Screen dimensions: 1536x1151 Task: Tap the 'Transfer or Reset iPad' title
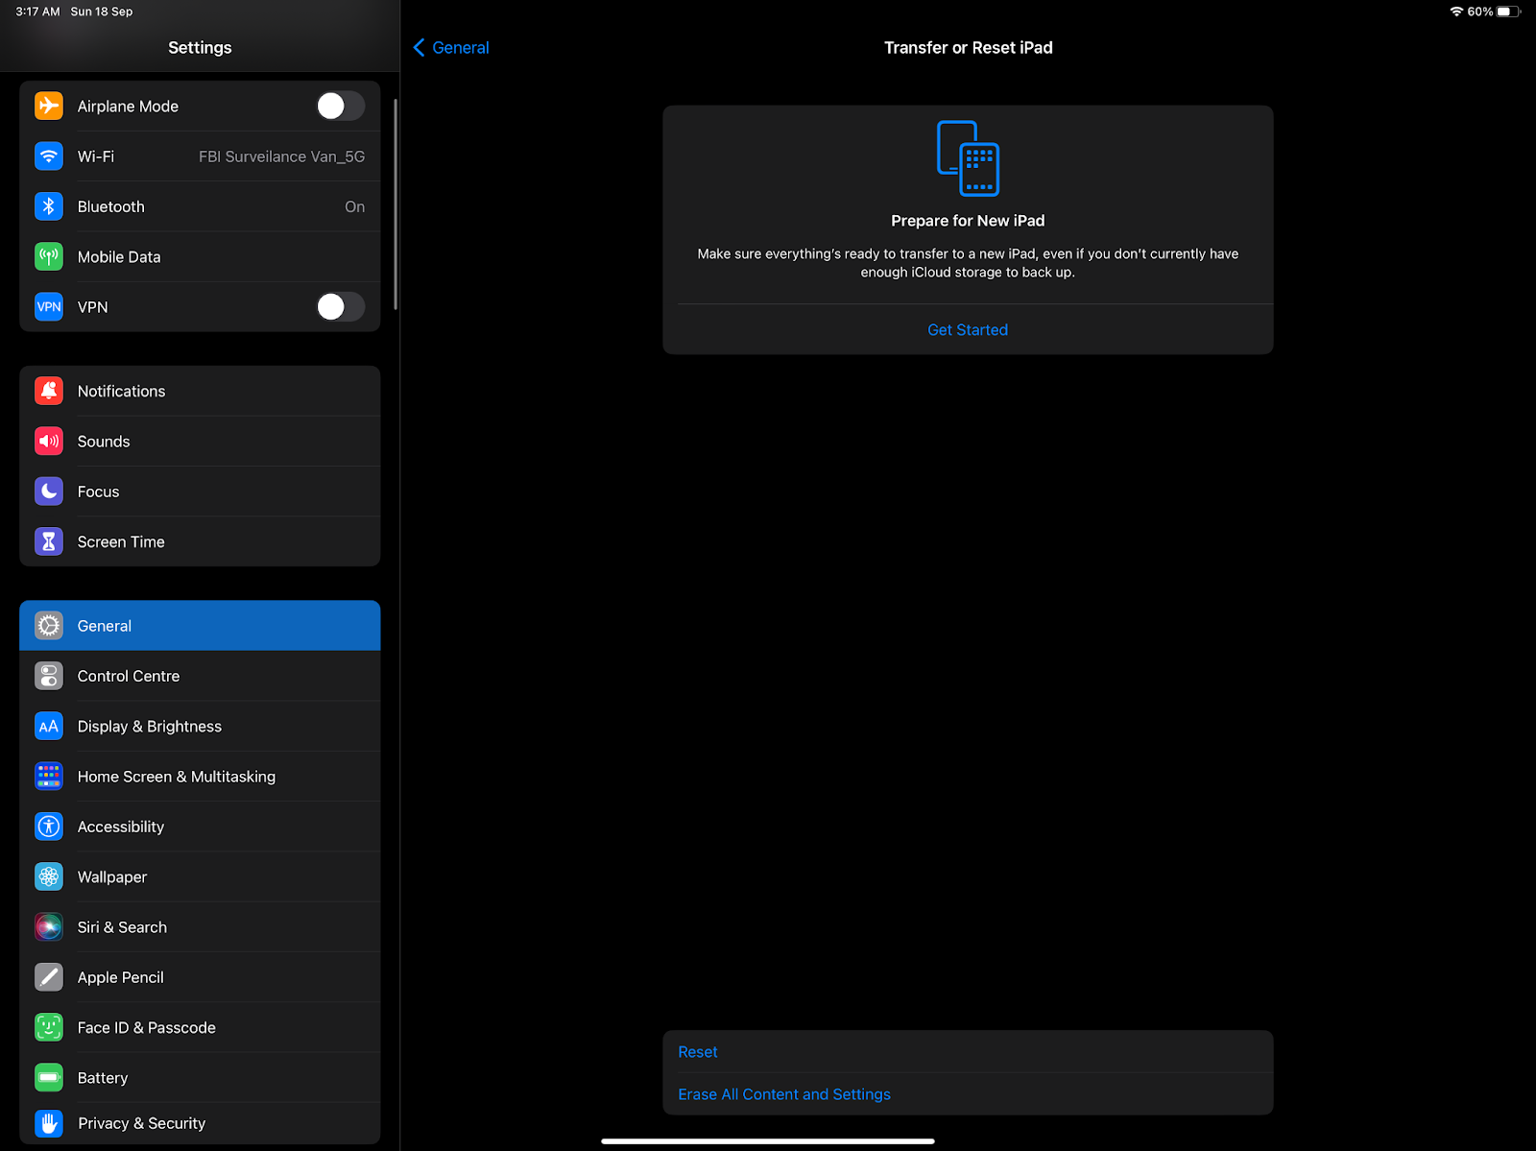(968, 48)
